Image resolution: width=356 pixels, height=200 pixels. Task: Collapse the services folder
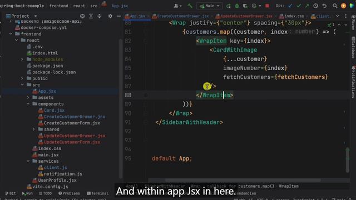28,161
